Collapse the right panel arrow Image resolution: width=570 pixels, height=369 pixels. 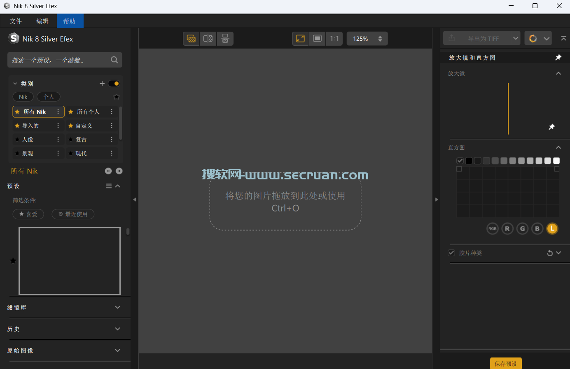tap(437, 200)
